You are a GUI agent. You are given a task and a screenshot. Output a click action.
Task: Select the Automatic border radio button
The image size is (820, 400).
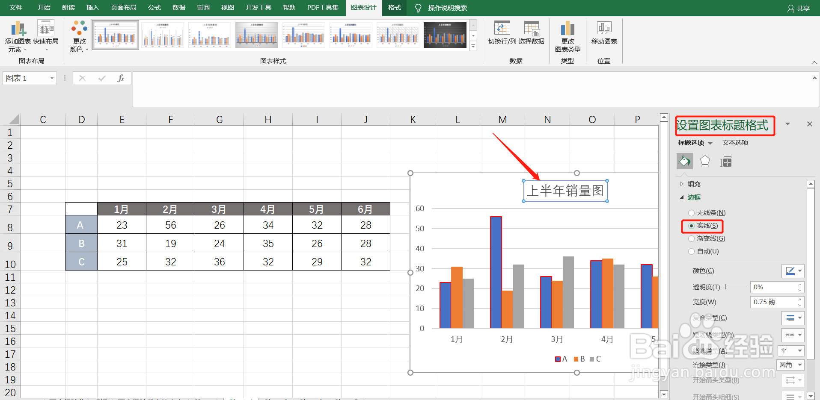(x=691, y=251)
